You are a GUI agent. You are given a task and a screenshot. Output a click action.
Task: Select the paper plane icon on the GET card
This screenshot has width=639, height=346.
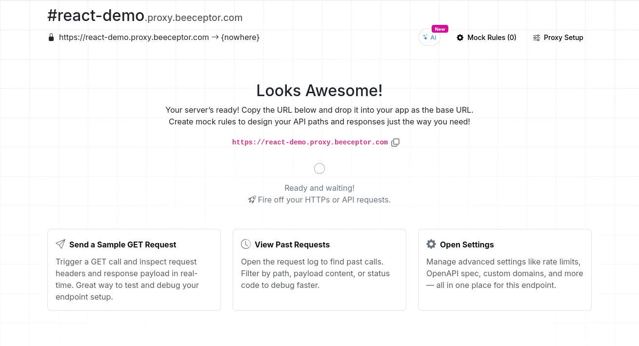[60, 244]
